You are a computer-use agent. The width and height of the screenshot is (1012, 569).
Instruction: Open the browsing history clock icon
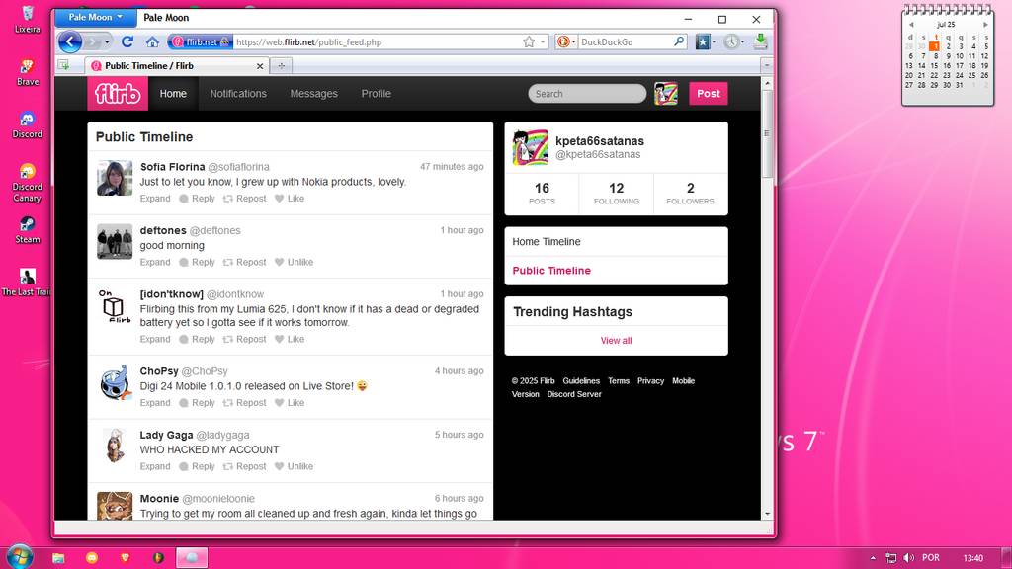tap(731, 41)
